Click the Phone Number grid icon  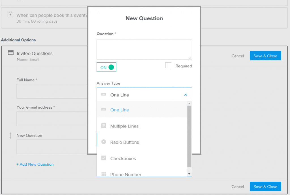[x=104, y=174]
